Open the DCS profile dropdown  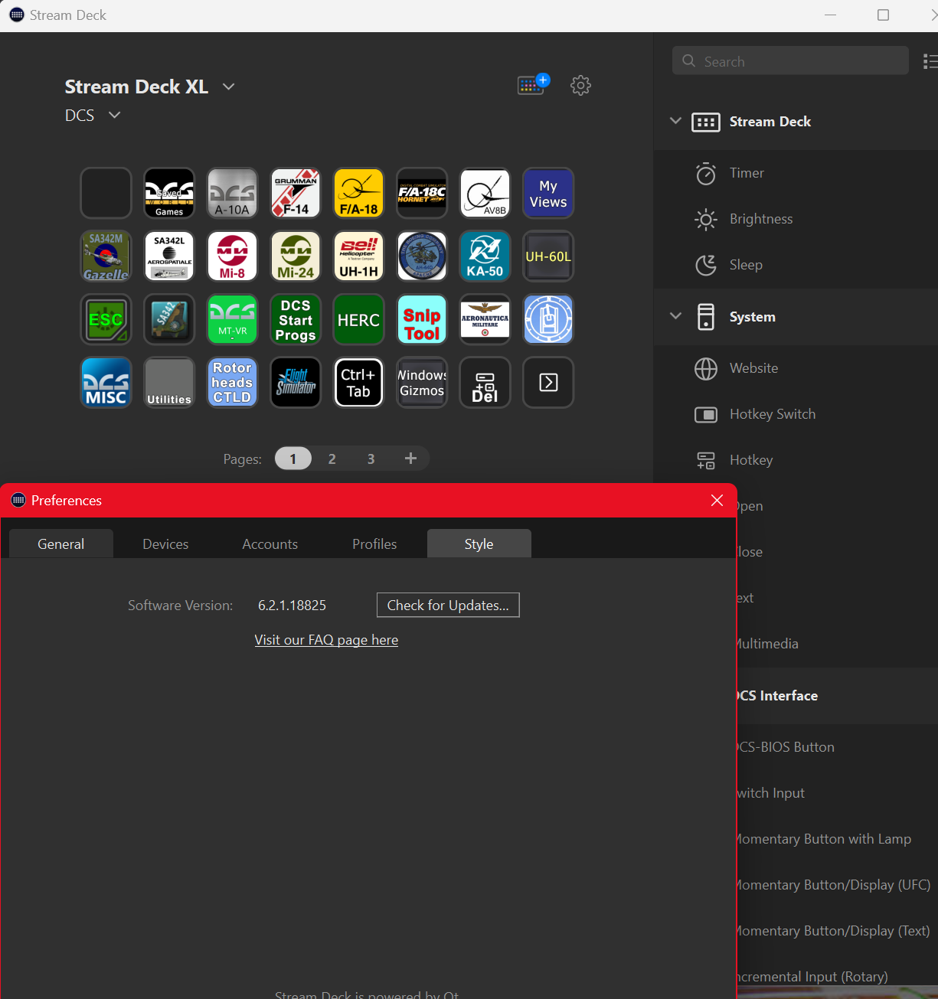[x=115, y=115]
